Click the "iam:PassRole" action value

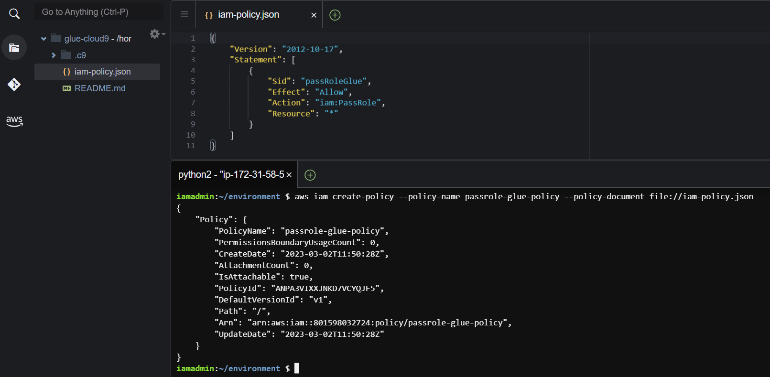point(348,103)
